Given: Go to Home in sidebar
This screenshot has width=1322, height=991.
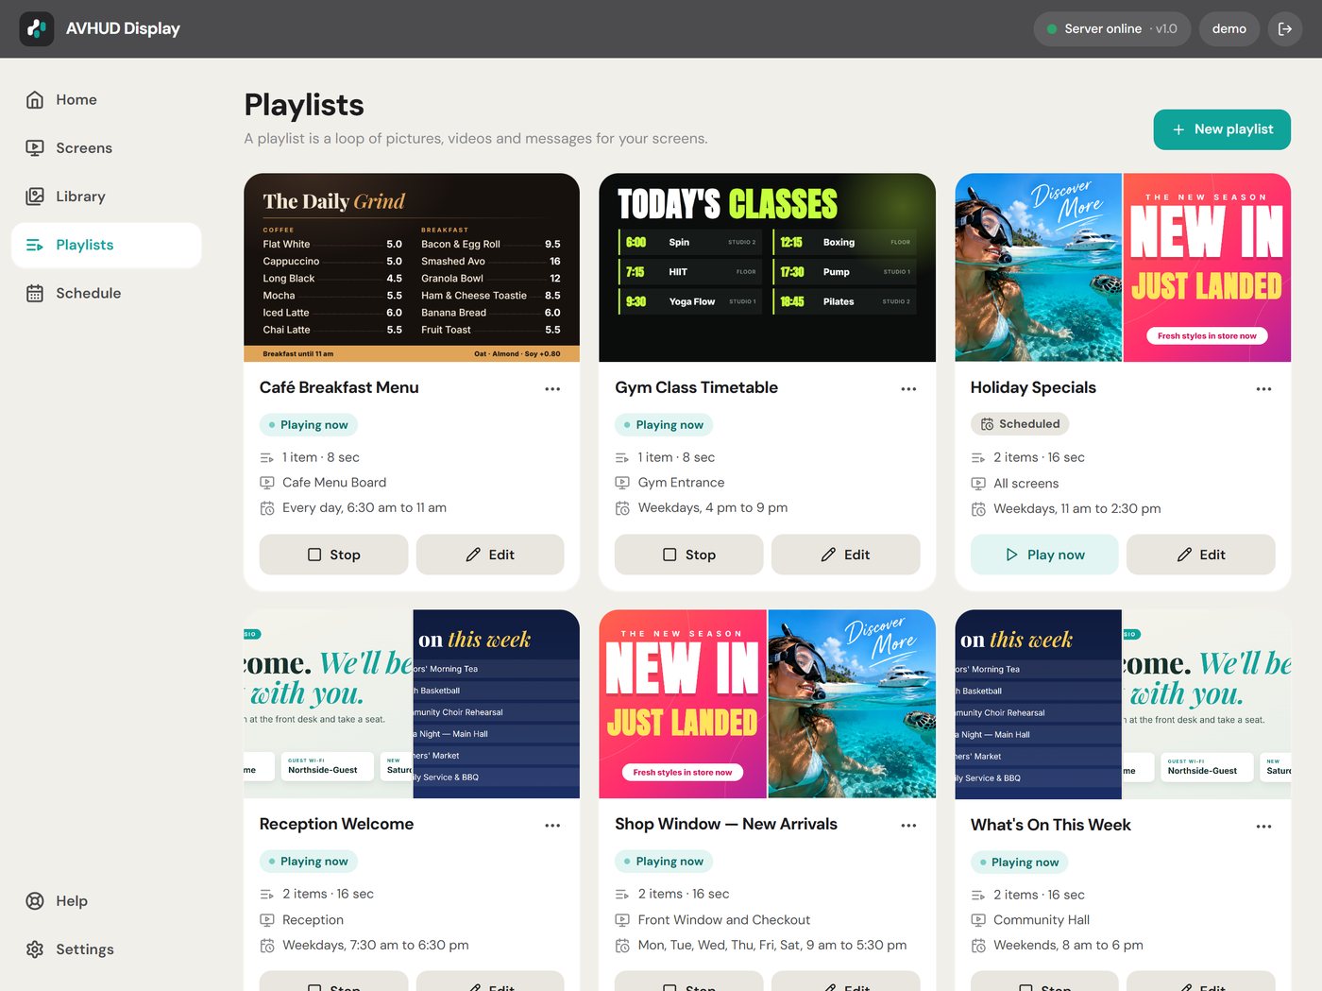Looking at the screenshot, I should (x=107, y=99).
